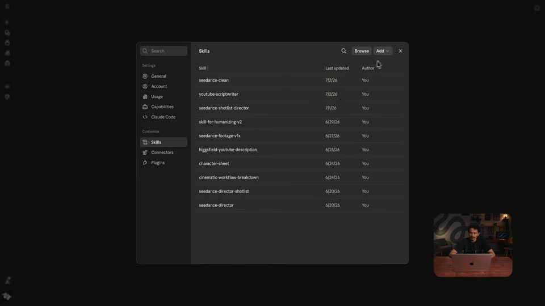Screen dimensions: 545x306
Task: Open the General settings page
Action: click(x=163, y=76)
